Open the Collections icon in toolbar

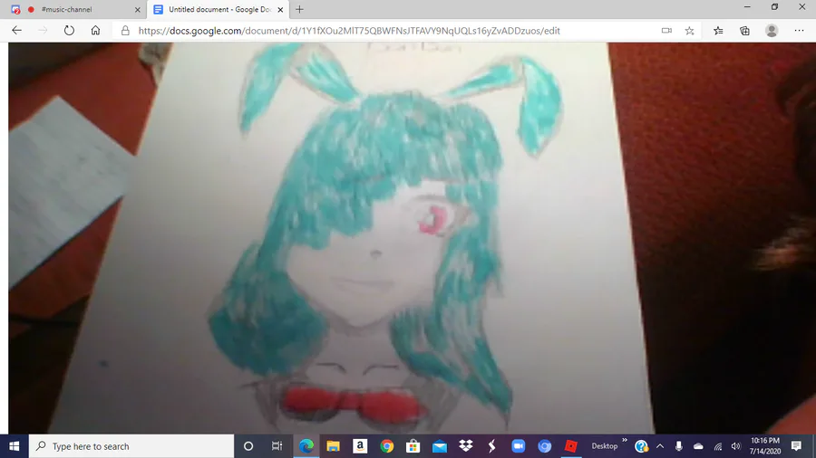click(744, 31)
